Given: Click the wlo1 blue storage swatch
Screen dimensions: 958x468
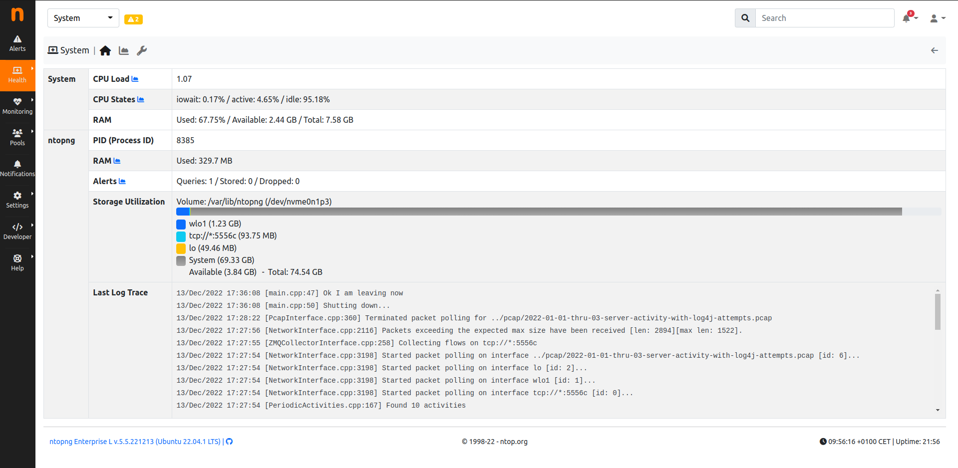Looking at the screenshot, I should (181, 224).
